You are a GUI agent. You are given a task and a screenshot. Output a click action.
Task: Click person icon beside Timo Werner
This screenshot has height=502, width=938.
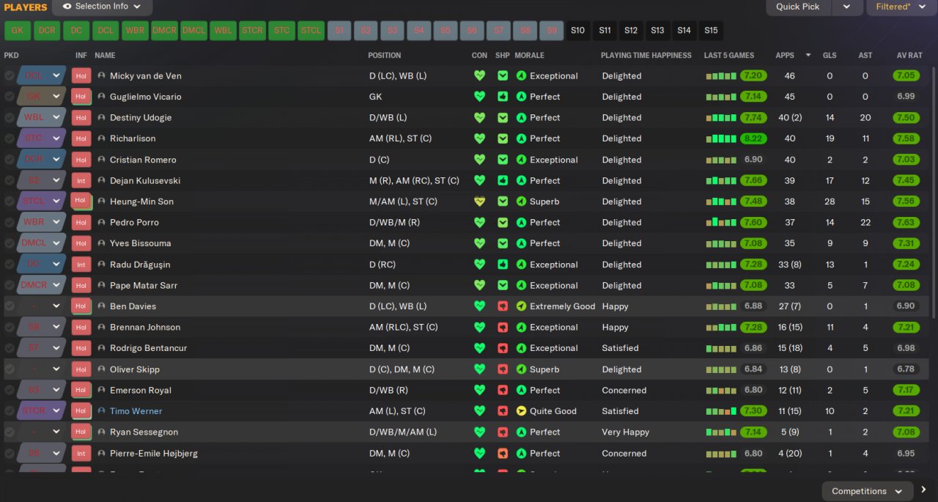coord(101,411)
